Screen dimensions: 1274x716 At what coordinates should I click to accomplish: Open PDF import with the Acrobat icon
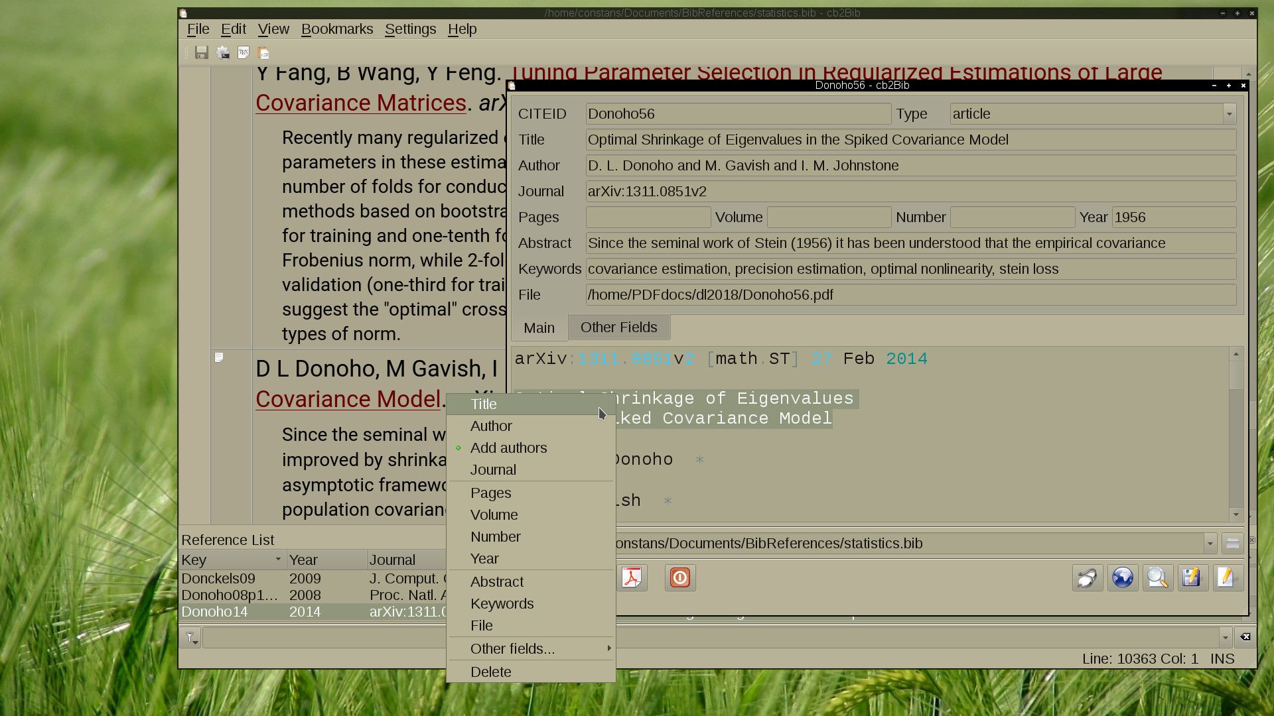click(632, 577)
